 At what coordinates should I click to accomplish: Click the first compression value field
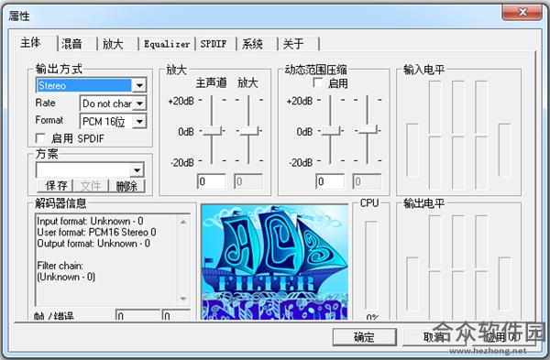click(330, 181)
